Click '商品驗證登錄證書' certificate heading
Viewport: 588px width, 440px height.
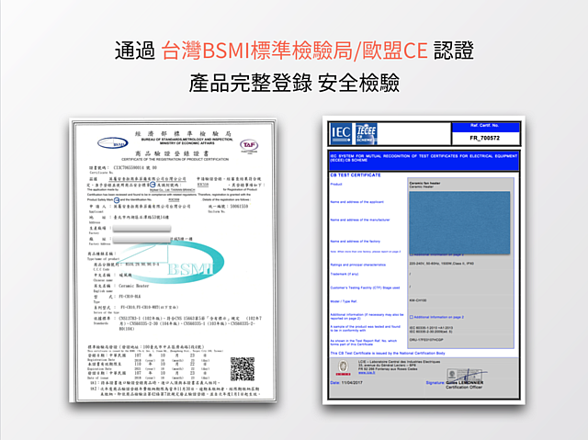click(x=172, y=153)
